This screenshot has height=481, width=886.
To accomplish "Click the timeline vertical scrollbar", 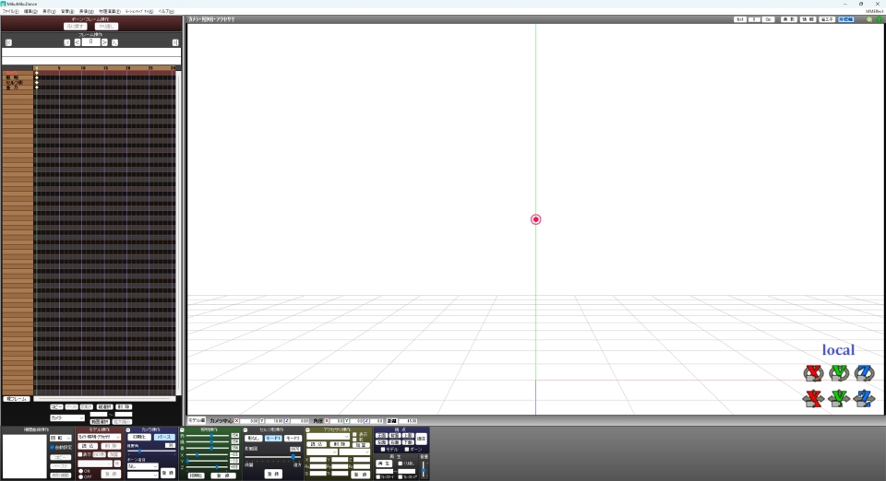I will [x=178, y=231].
